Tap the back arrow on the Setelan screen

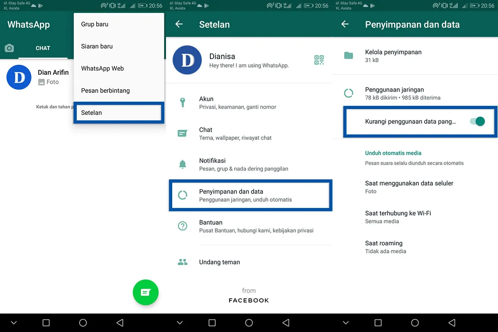(x=179, y=24)
